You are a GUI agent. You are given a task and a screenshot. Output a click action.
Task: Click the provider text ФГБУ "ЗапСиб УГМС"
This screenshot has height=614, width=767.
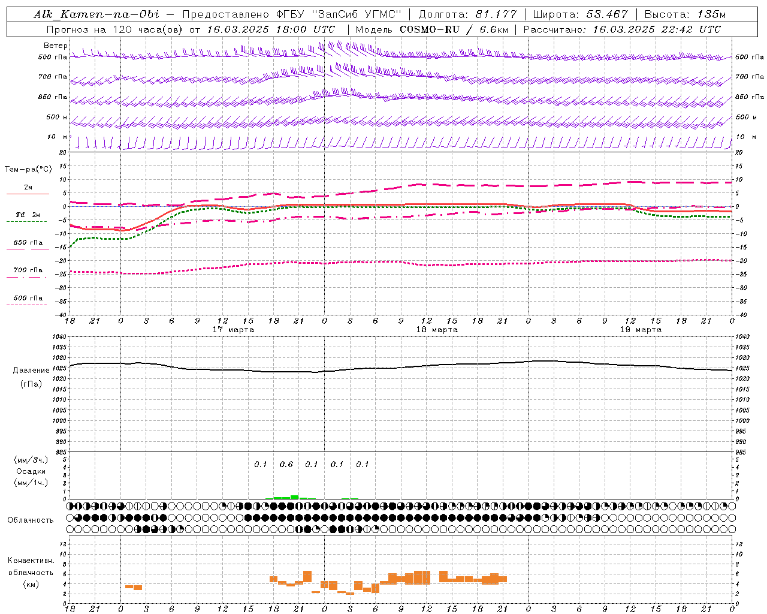[x=342, y=14]
